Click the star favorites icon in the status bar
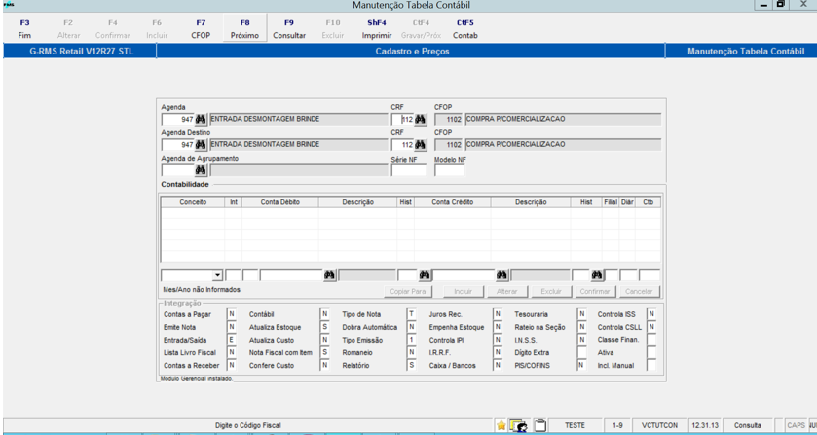 [501, 425]
